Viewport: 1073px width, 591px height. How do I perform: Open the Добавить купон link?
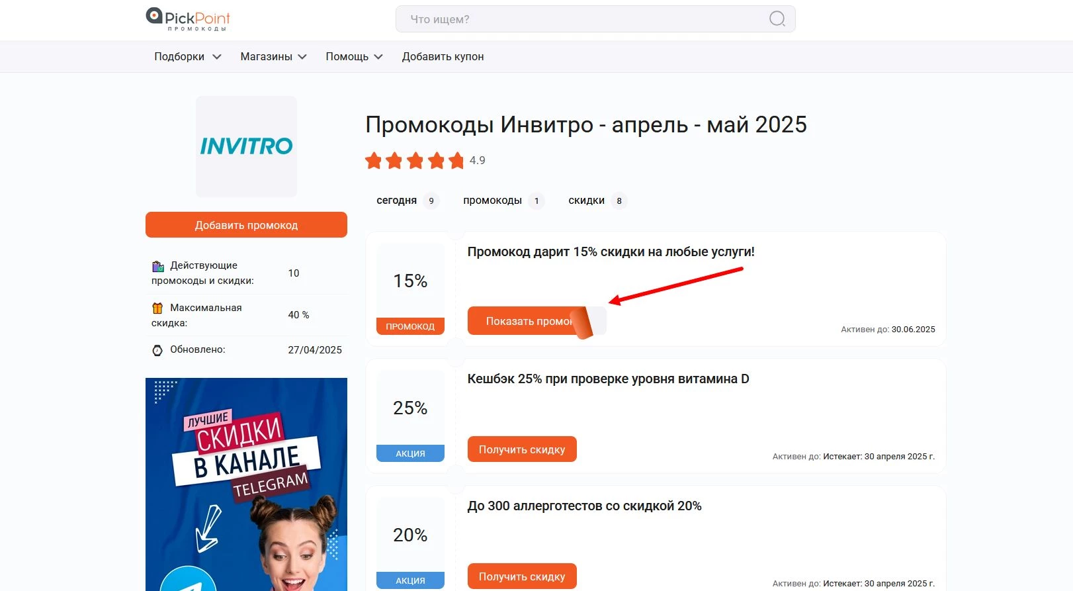click(443, 57)
